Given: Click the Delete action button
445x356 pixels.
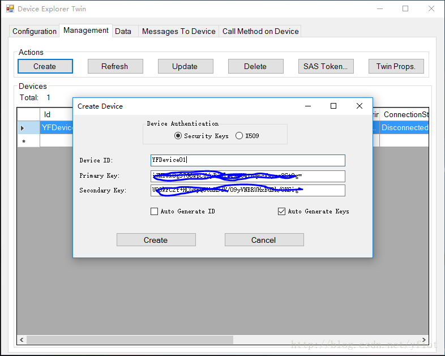Looking at the screenshot, I should click(x=256, y=66).
